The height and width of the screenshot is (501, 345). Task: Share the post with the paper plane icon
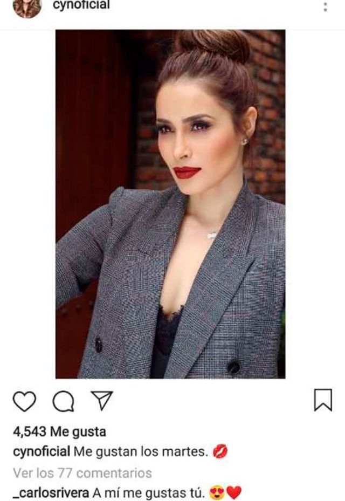point(102,400)
